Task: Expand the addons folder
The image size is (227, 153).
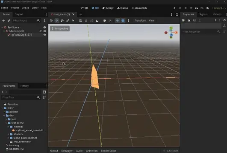Action: pos(4,112)
